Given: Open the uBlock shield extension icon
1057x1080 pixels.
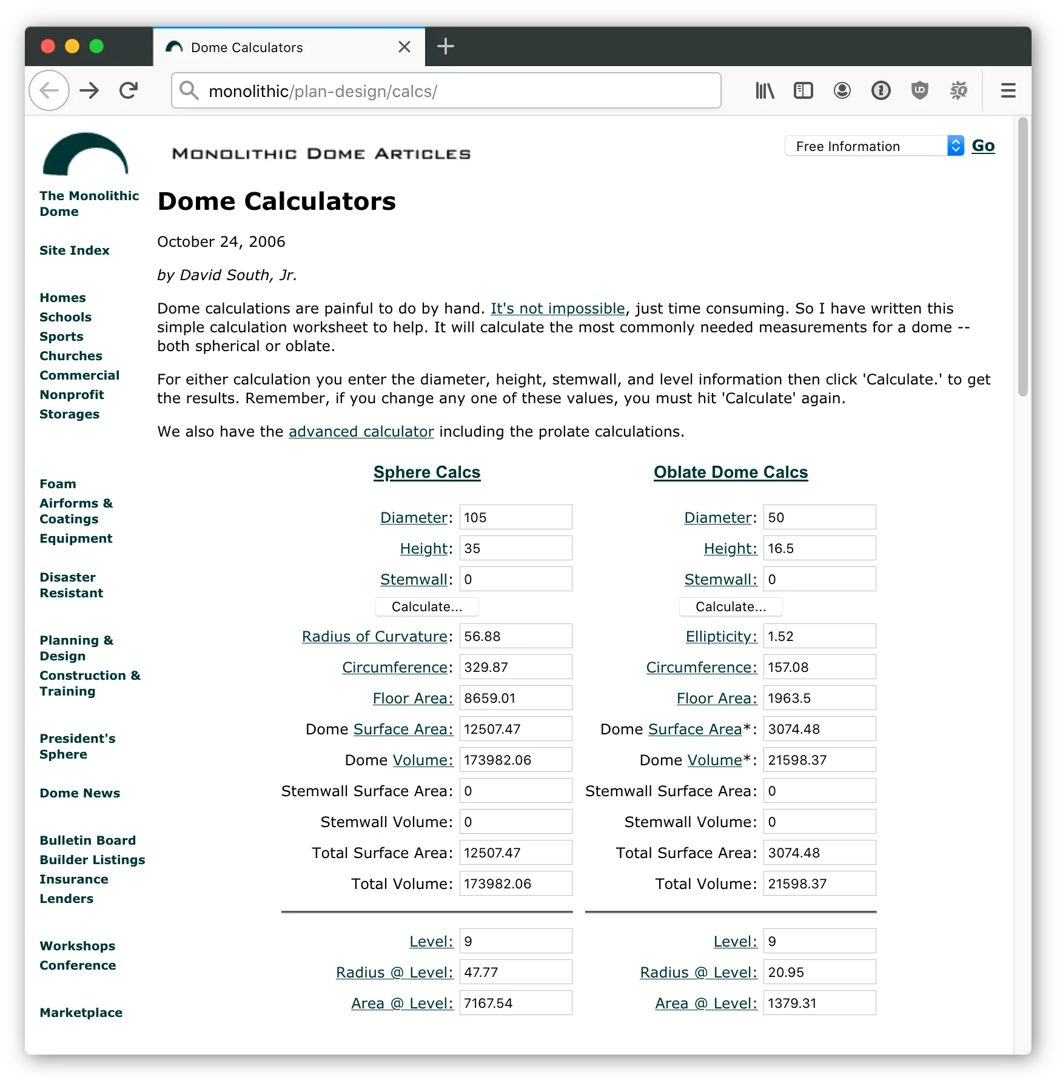Looking at the screenshot, I should (920, 91).
